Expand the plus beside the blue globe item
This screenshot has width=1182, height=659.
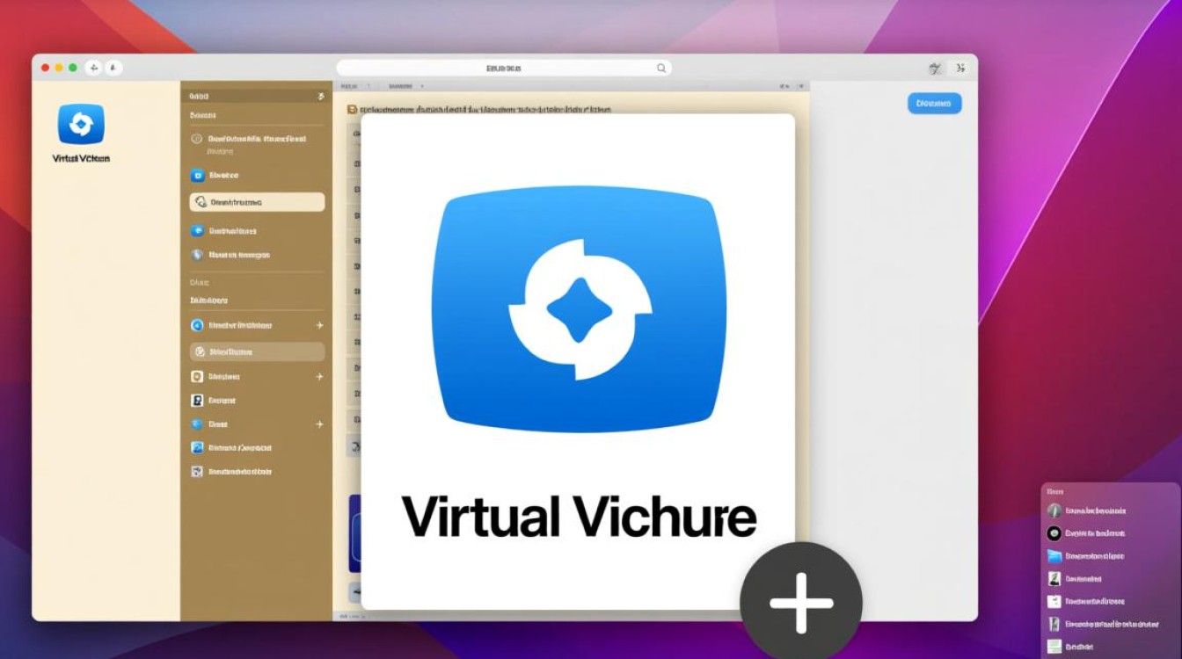(319, 424)
